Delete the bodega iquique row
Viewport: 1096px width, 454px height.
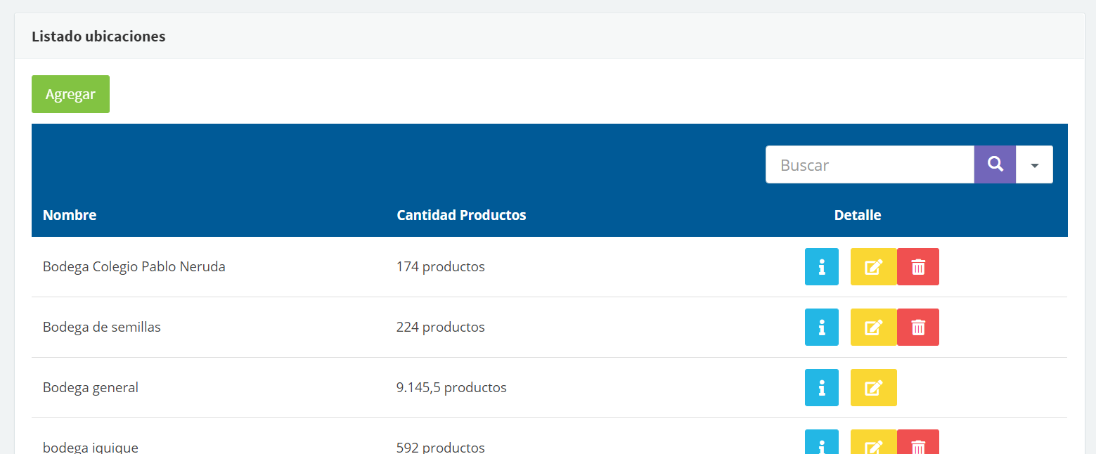point(918,444)
